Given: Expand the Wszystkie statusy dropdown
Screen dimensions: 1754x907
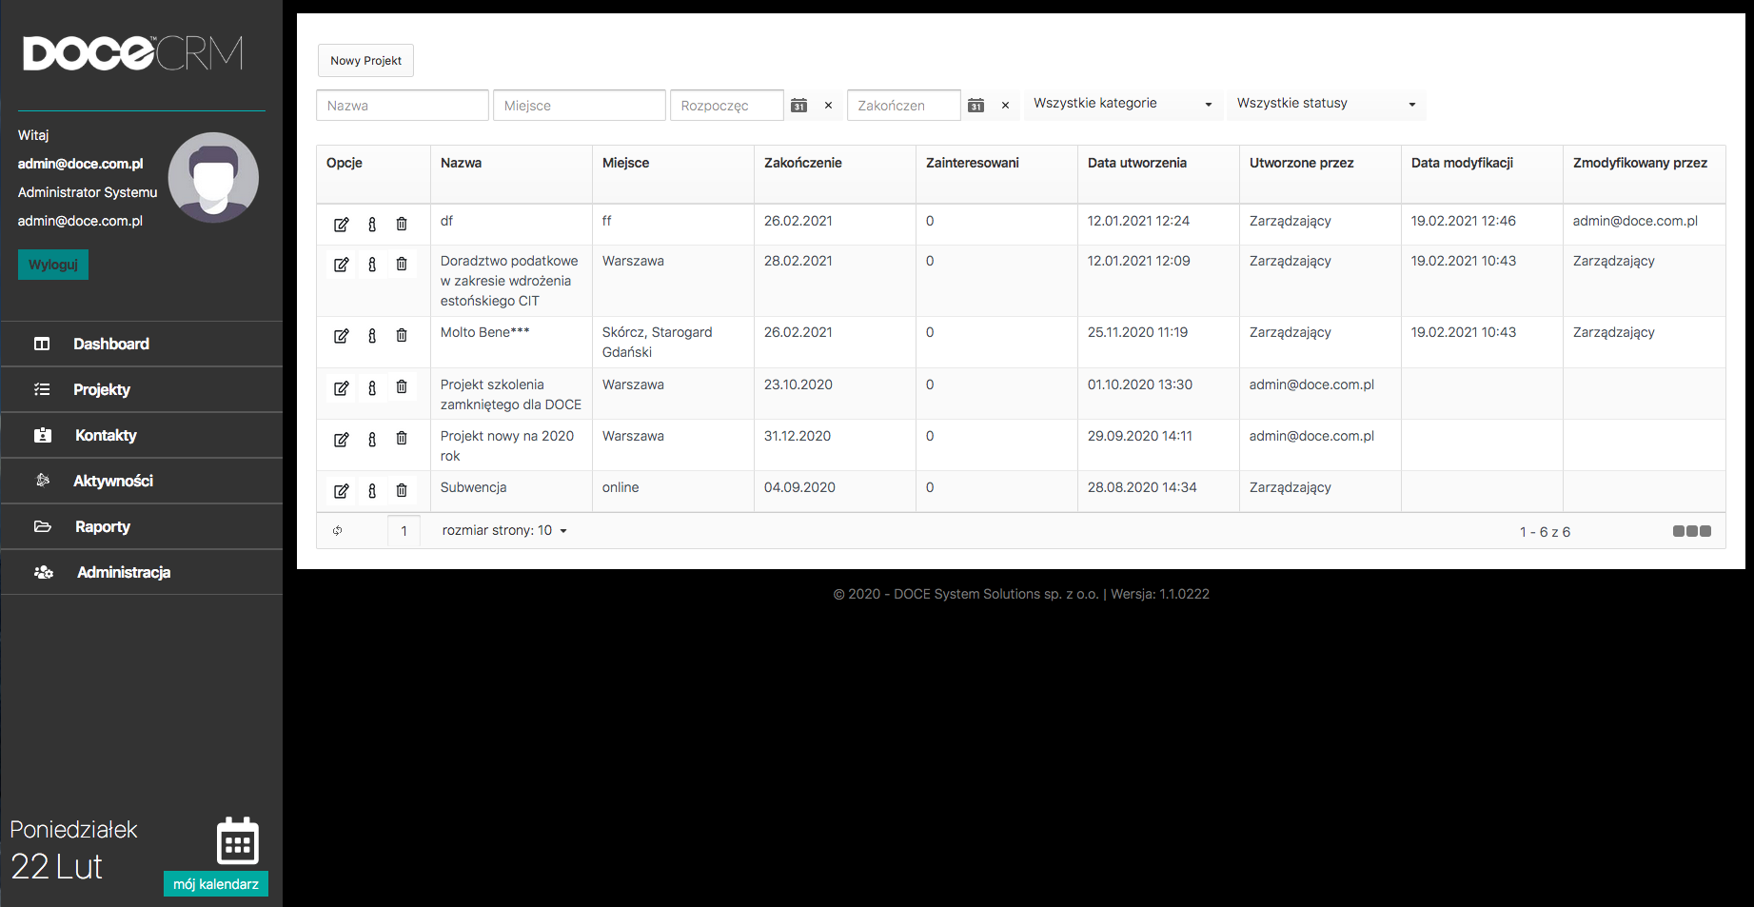Looking at the screenshot, I should pyautogui.click(x=1326, y=104).
